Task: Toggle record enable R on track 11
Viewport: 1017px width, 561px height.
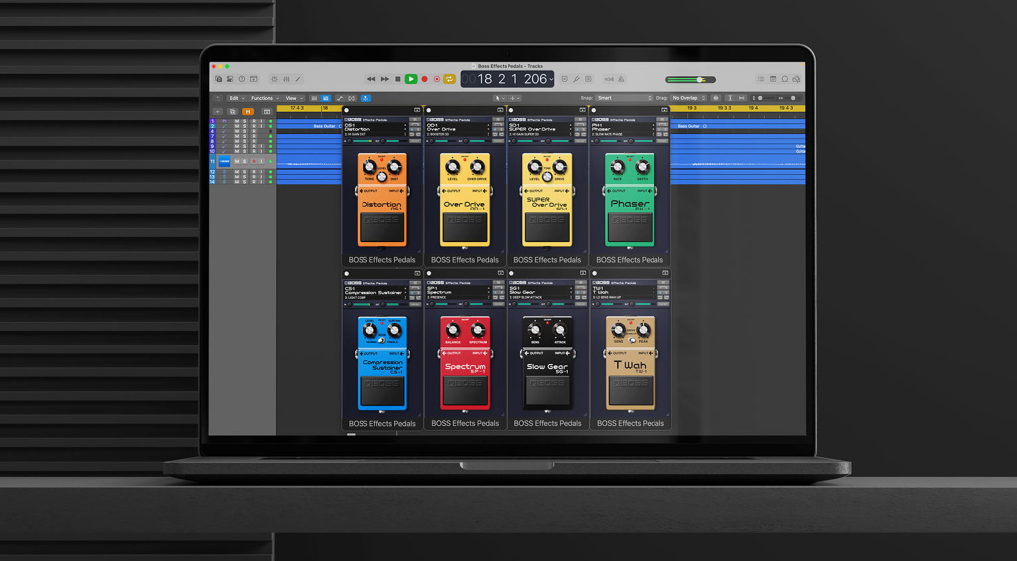Action: coord(253,161)
